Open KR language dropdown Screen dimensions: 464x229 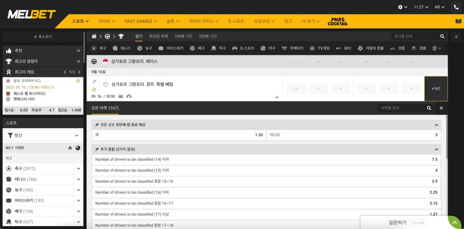440,7
